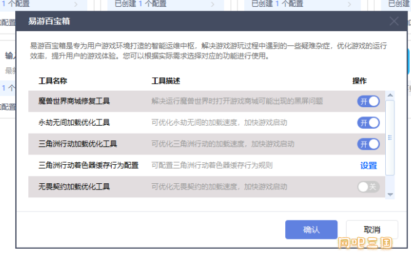Select the 三角洲行动着色器缓存行为配置 row name
The height and width of the screenshot is (258, 411).
click(88, 165)
